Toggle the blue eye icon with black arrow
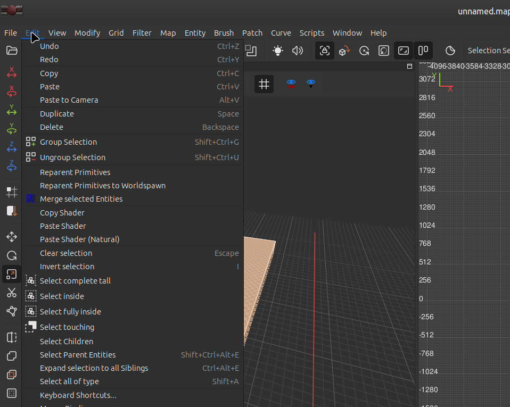The image size is (510, 407). pyautogui.click(x=311, y=84)
